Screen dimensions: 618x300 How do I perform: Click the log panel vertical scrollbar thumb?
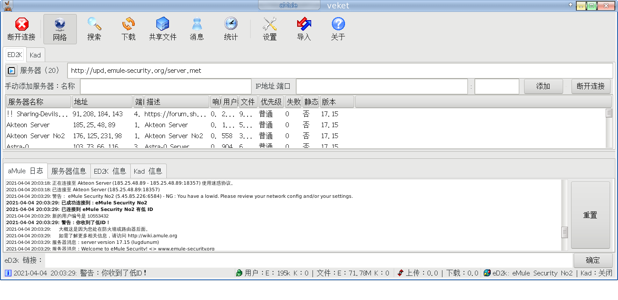point(565,232)
